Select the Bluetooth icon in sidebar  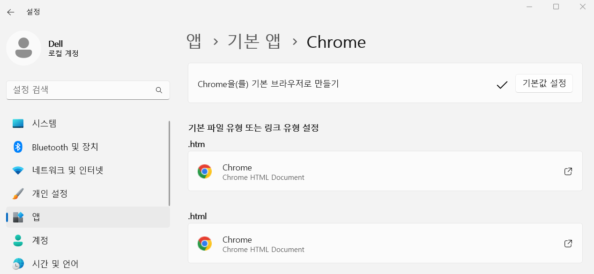(18, 147)
